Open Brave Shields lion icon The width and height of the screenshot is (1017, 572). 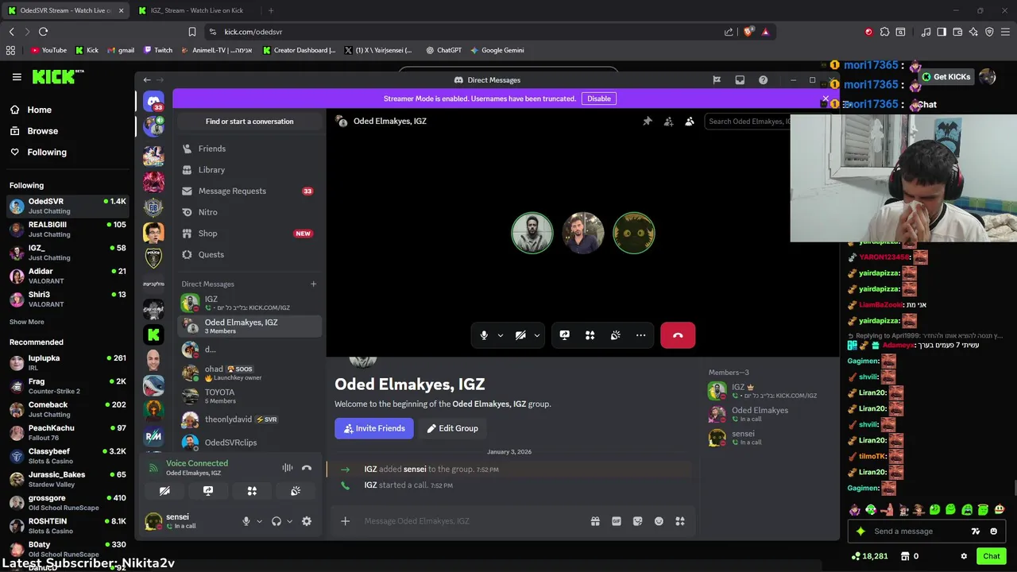[x=748, y=32]
